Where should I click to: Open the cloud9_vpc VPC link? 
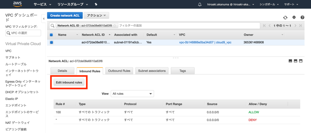(x=205, y=42)
